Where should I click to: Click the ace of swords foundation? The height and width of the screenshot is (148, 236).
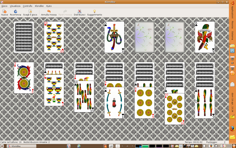click(114, 37)
